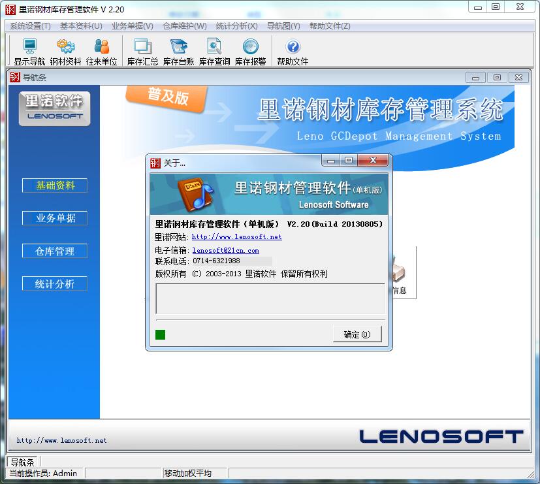Image resolution: width=540 pixels, height=484 pixels.
Task: Select the 仓库管理 navigation button
Action: (55, 251)
